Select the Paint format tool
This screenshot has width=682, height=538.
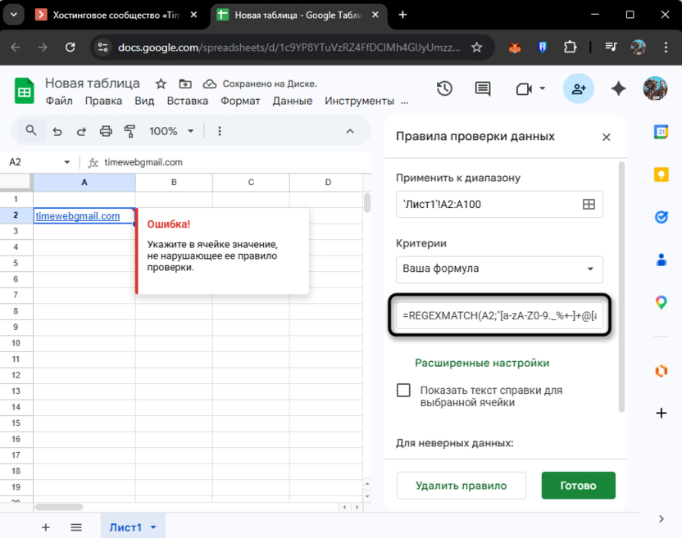point(130,130)
